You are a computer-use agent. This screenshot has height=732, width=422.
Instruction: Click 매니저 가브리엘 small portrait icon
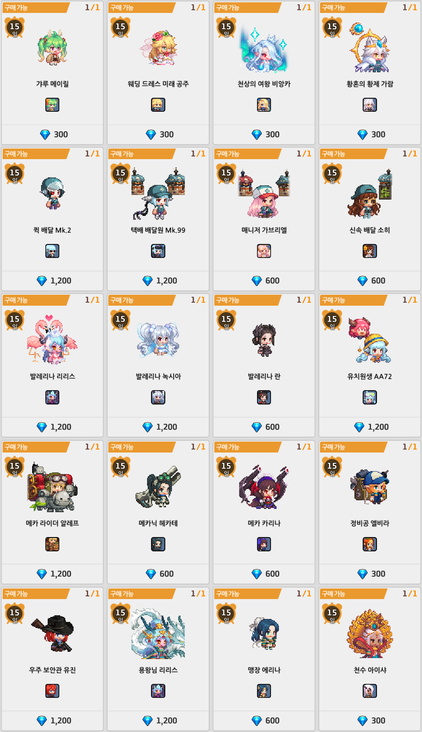264,251
